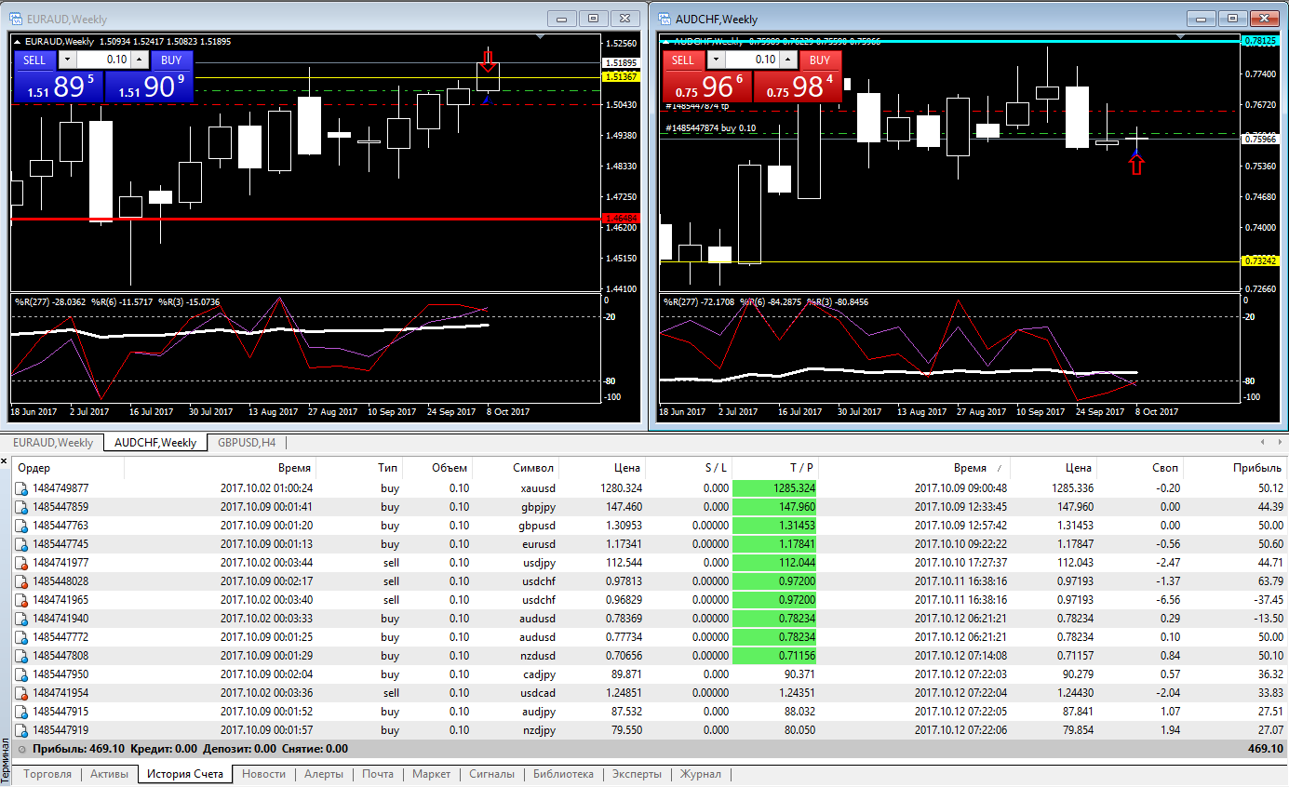Image resolution: width=1289 pixels, height=787 pixels.
Task: Click blue SELL button on EURAUD chart
Action: pyautogui.click(x=34, y=60)
